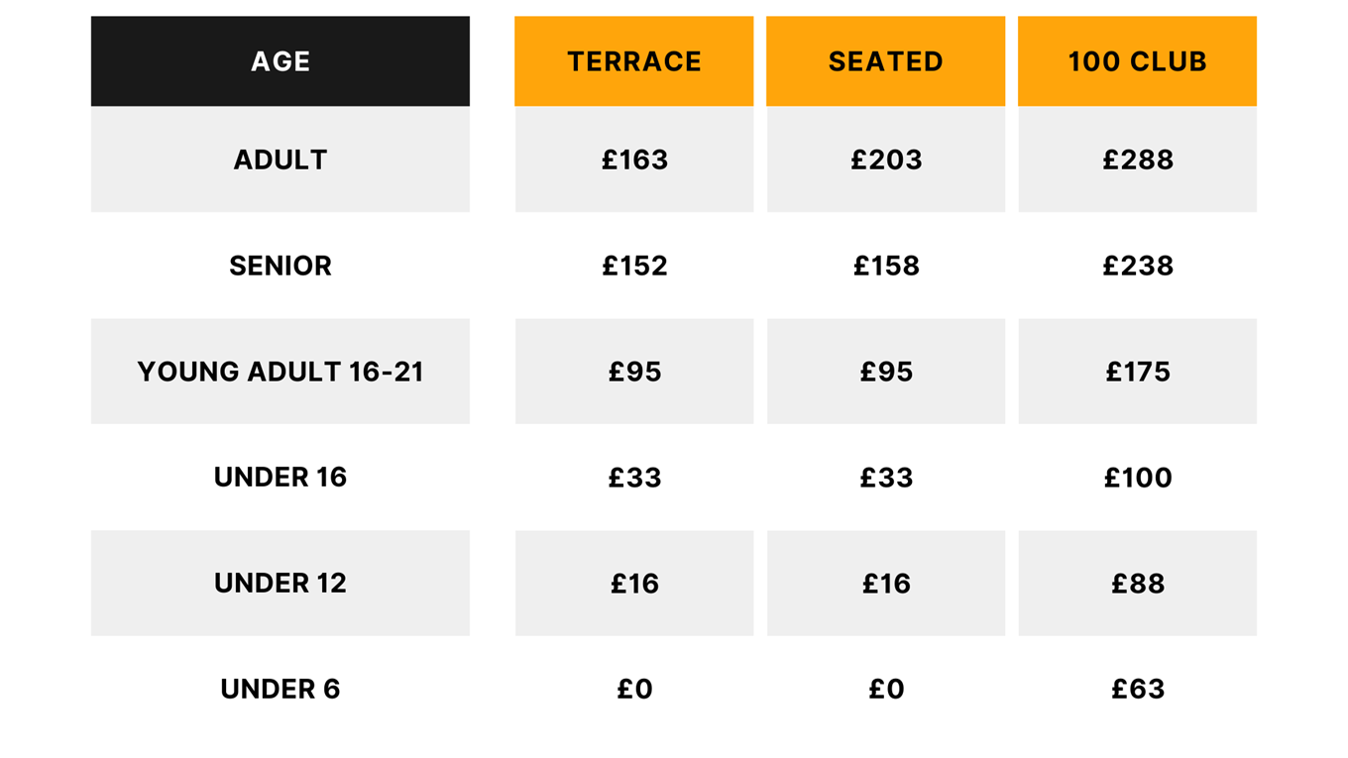The width and height of the screenshot is (1348, 758).
Task: Click the Adult 100 Club price £288
Action: pos(1137,160)
